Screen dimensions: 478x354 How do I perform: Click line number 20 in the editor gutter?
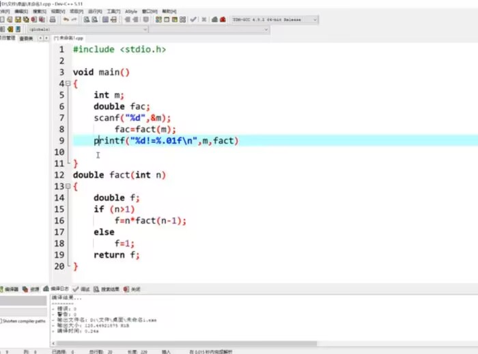(x=59, y=267)
